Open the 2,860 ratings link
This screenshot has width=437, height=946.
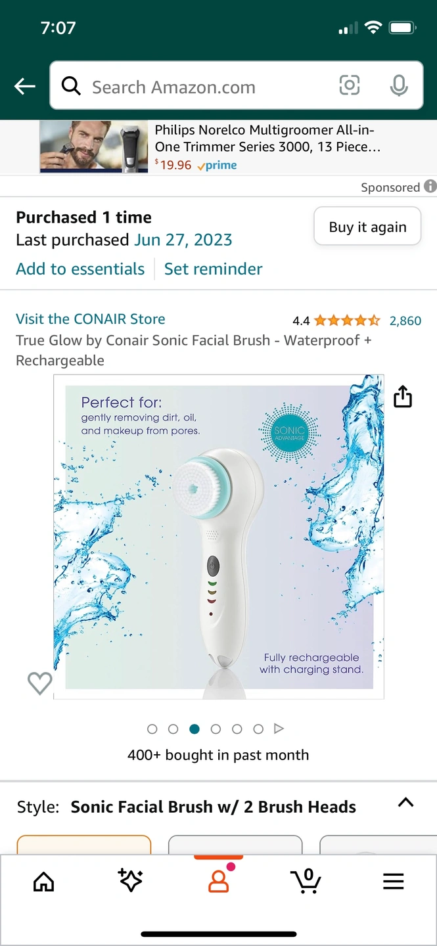(x=405, y=321)
